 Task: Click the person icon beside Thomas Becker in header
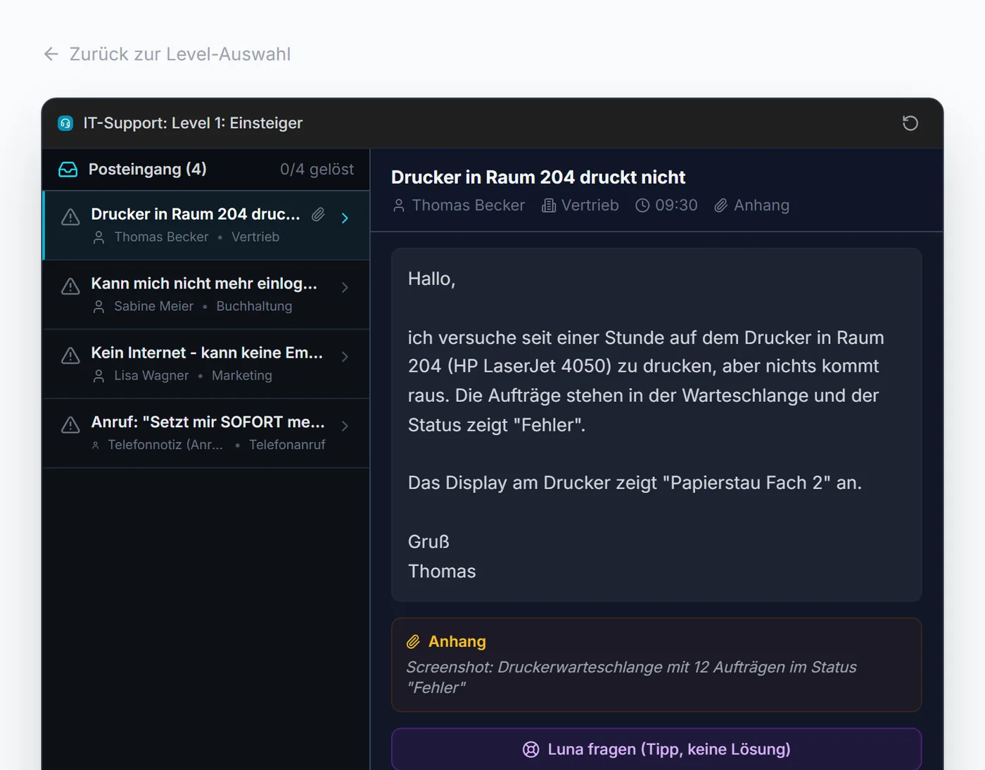(x=399, y=206)
